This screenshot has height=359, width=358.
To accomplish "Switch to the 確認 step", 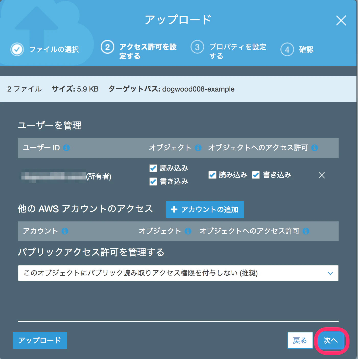I will pyautogui.click(x=297, y=49).
